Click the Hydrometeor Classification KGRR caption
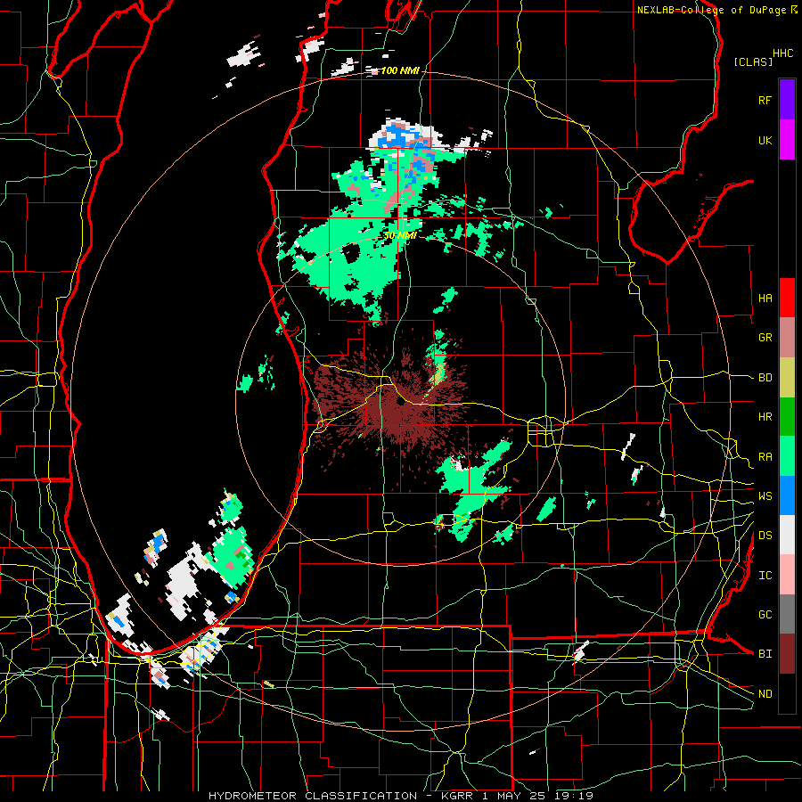 coord(400,796)
